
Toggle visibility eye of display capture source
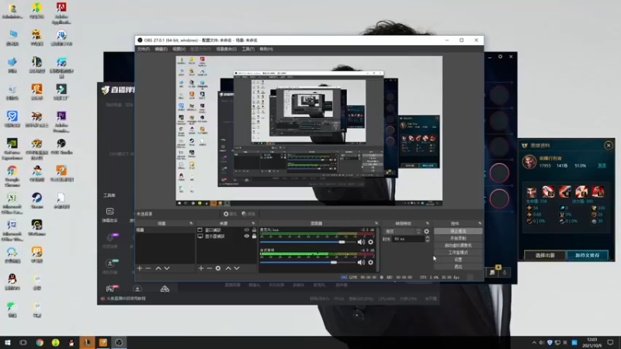[246, 237]
